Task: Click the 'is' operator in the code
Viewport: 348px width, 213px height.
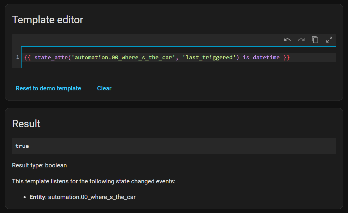Action: 246,58
